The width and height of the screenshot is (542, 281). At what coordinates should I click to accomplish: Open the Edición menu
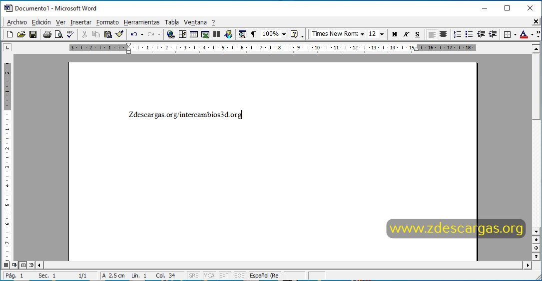41,22
